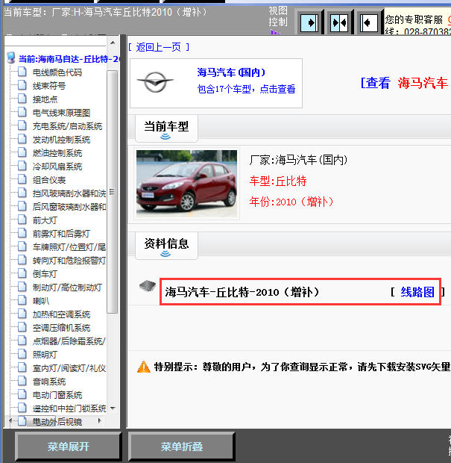This screenshot has width=451, height=463.
Task: Click the 菜单折叠 button
Action: [182, 447]
